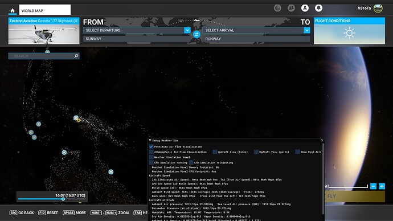This screenshot has height=221, width=393.
Task: Open the user profile icon
Action: (305, 8)
